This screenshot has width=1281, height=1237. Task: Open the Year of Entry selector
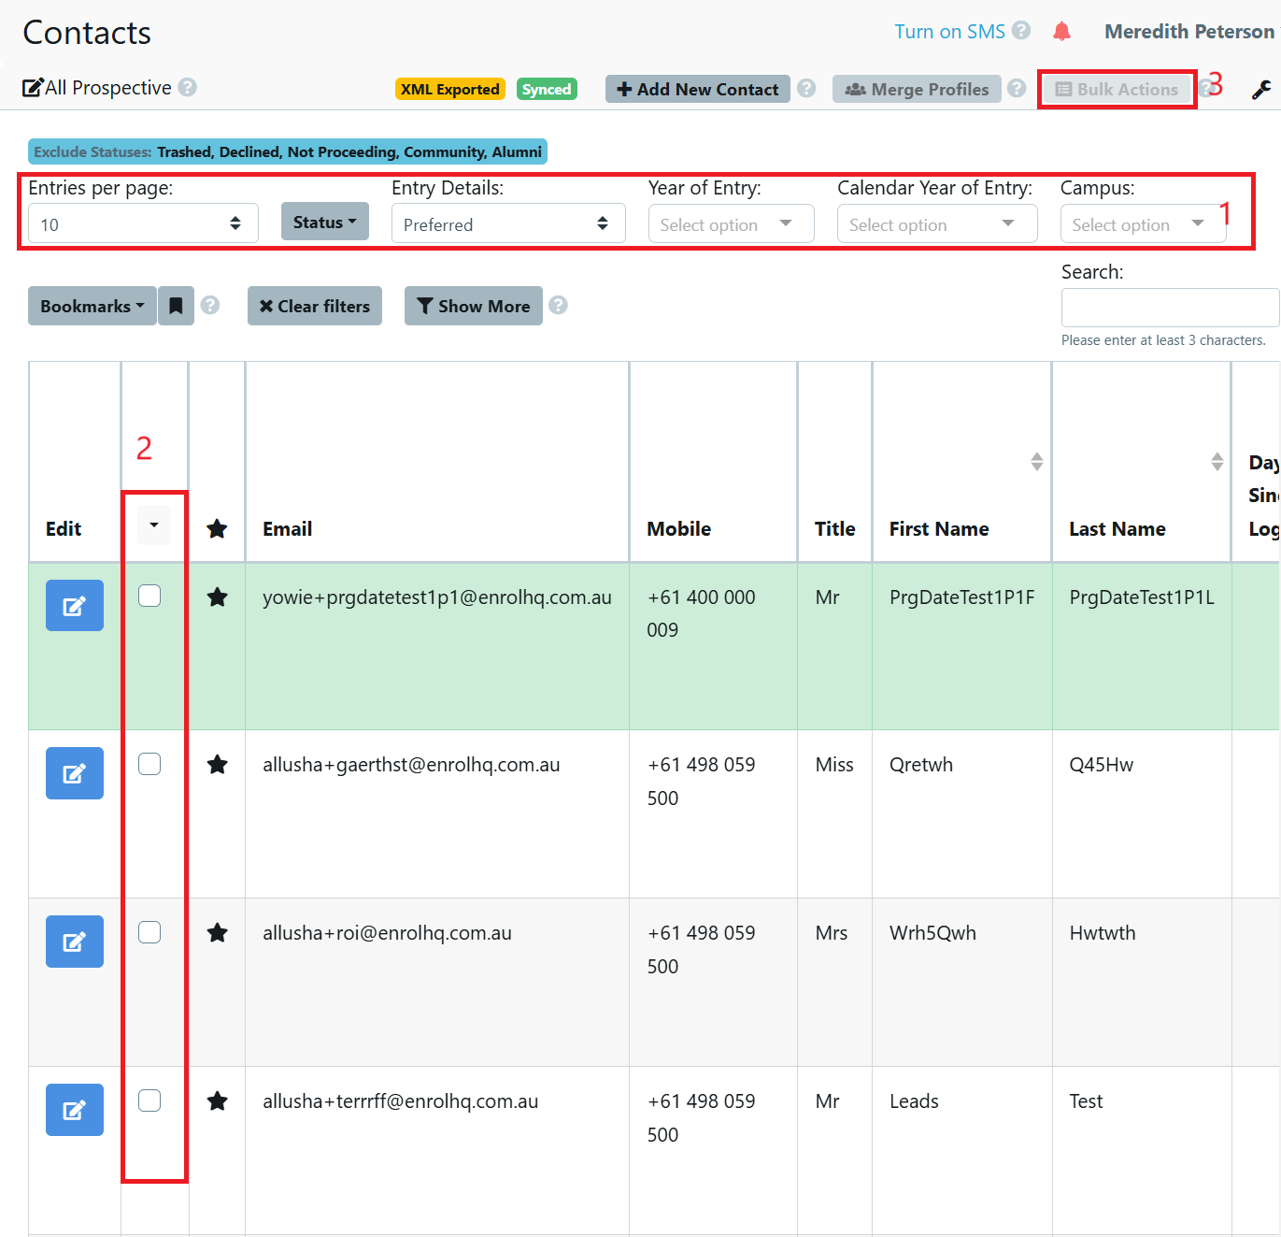pos(731,223)
